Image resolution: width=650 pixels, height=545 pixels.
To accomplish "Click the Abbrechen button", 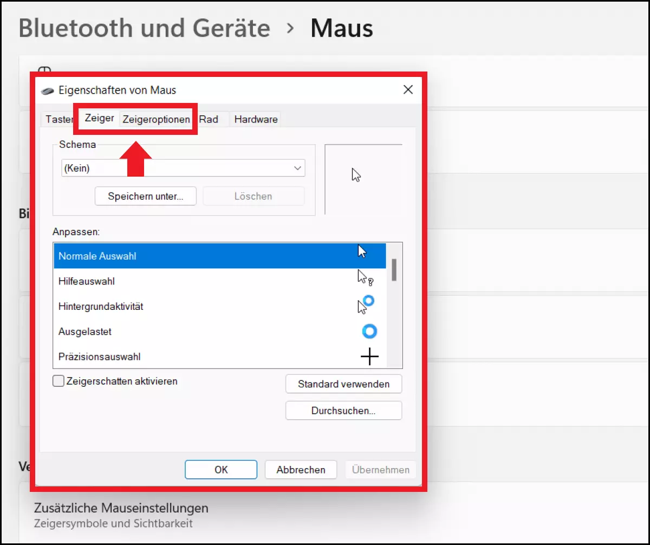I will tap(301, 470).
